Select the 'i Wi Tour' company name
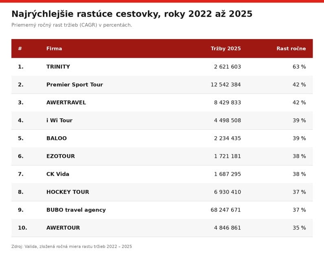 point(59,120)
